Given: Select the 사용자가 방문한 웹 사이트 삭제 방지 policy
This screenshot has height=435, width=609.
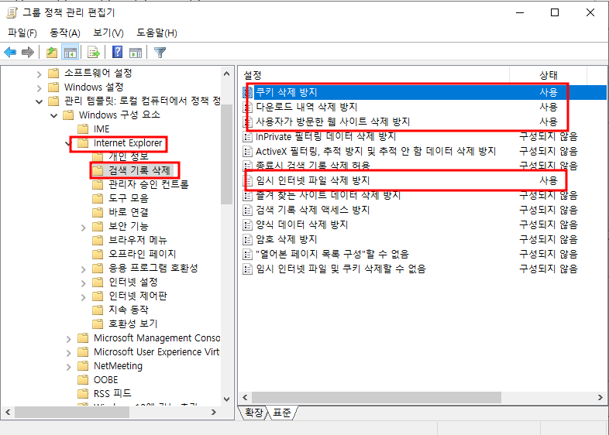Looking at the screenshot, I should tap(333, 122).
